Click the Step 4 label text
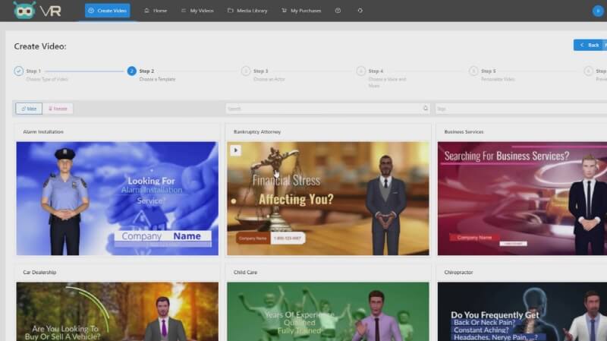This screenshot has width=607, height=341. (x=376, y=71)
